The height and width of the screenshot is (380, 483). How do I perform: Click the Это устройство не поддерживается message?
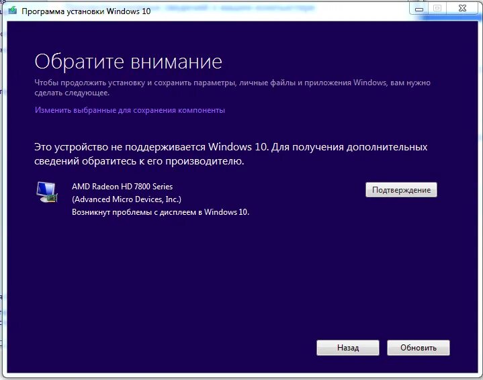(x=230, y=154)
